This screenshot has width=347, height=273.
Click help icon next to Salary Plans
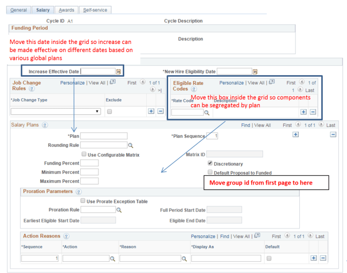pyautogui.click(x=45, y=125)
